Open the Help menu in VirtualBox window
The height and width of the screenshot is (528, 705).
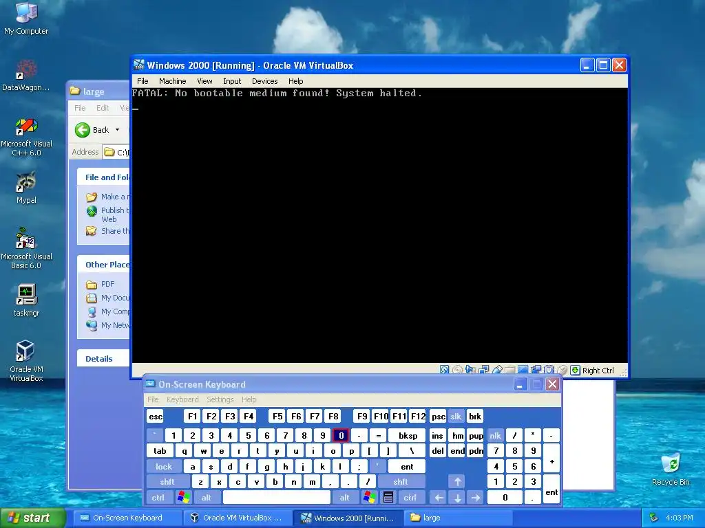(x=296, y=81)
